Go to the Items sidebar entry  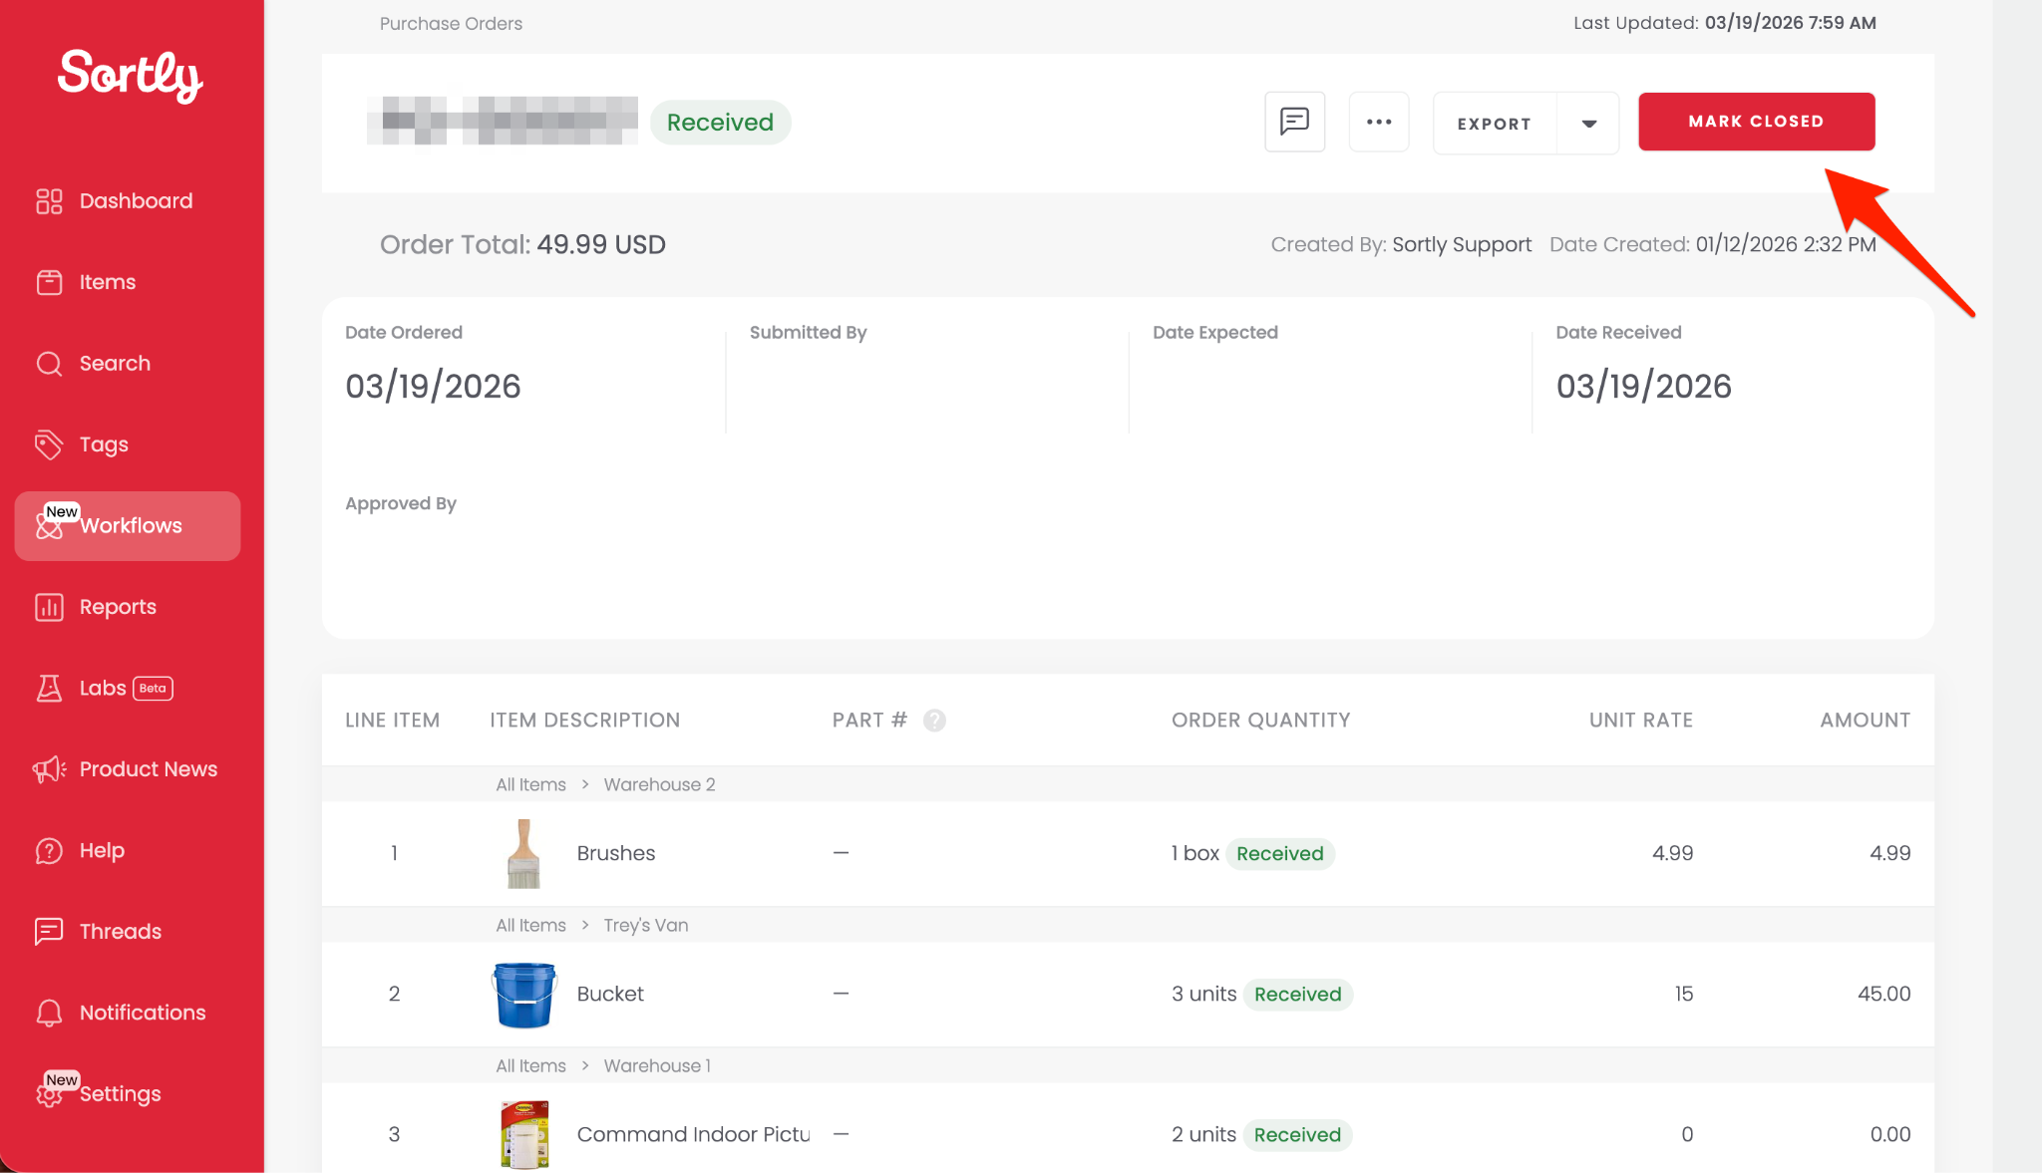(x=107, y=282)
